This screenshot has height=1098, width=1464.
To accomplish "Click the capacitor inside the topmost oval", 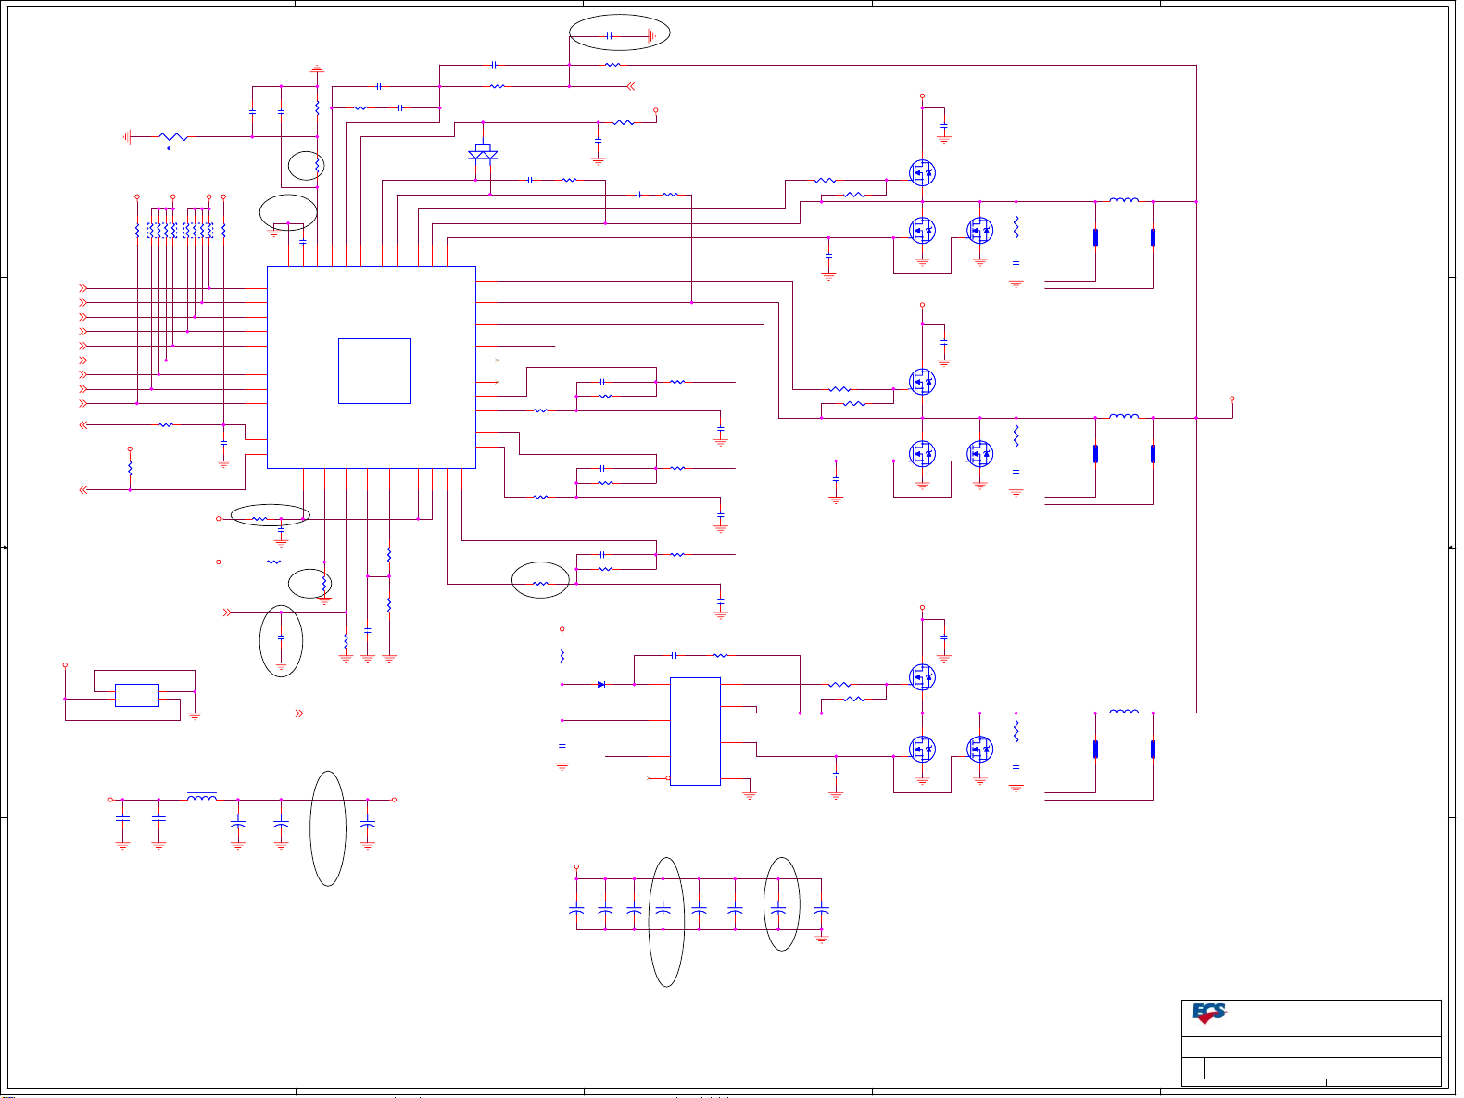I will coord(610,36).
